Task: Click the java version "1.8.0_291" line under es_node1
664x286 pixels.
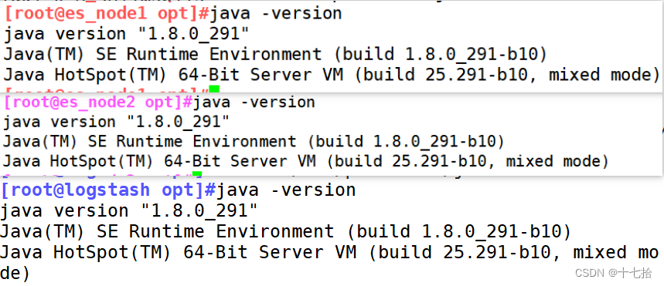Action: point(126,34)
